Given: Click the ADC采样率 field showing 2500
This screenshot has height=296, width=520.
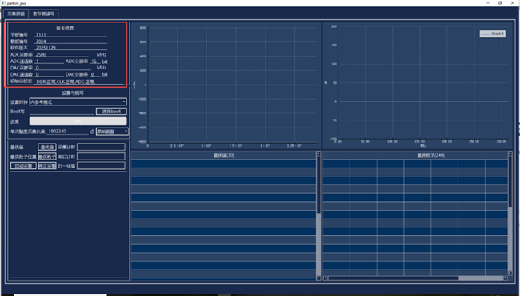Looking at the screenshot, I should tap(62, 54).
